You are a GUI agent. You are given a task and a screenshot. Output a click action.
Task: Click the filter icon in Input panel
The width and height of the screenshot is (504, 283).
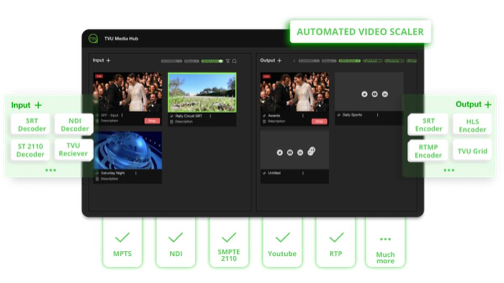pyautogui.click(x=228, y=61)
